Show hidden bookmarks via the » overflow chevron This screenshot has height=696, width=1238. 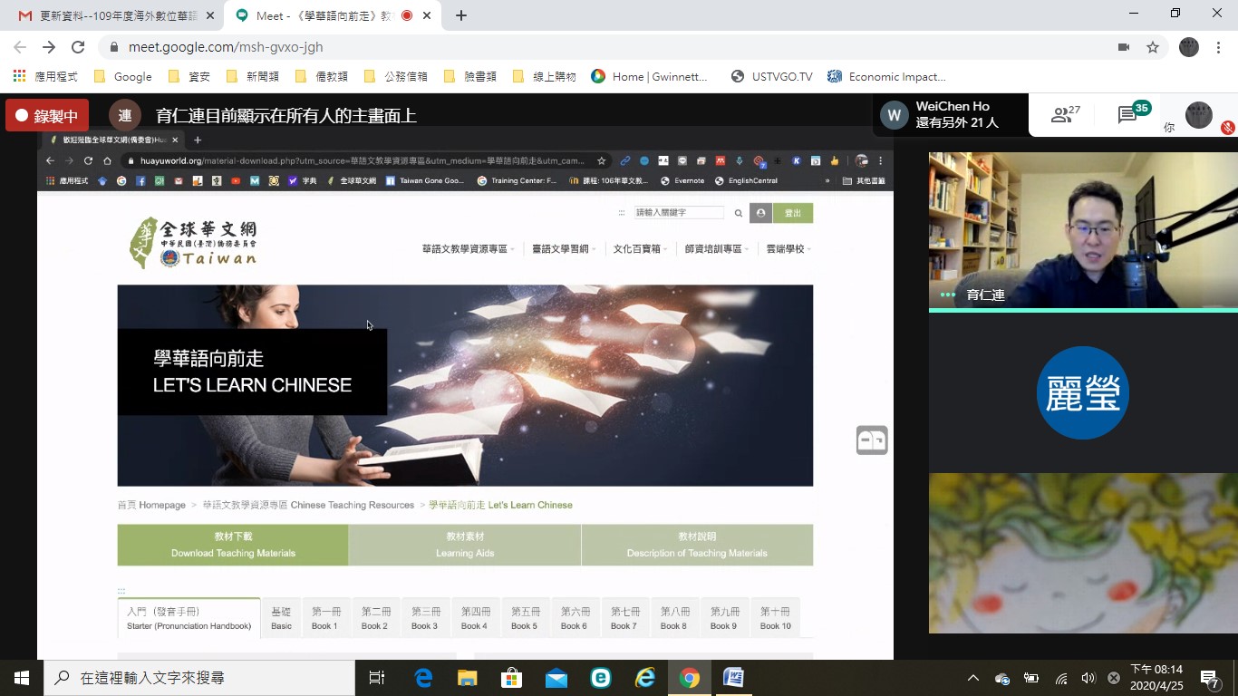coord(827,180)
